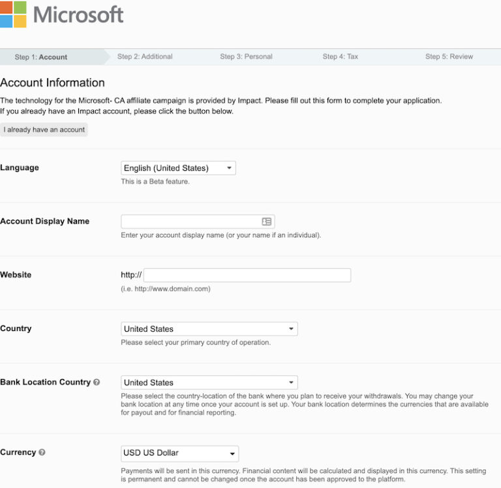Open the Bank Location Country dropdown

209,382
